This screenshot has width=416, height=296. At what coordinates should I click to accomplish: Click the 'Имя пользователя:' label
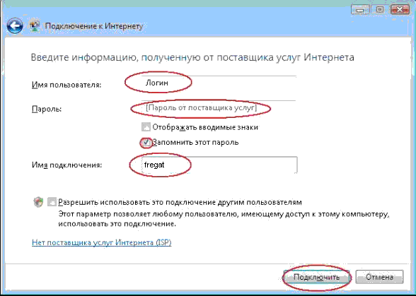point(67,85)
